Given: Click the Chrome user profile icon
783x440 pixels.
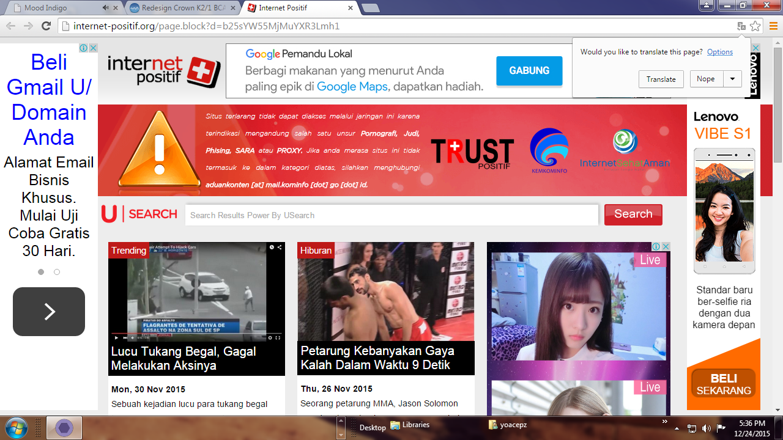Looking at the screenshot, I should [x=707, y=5].
